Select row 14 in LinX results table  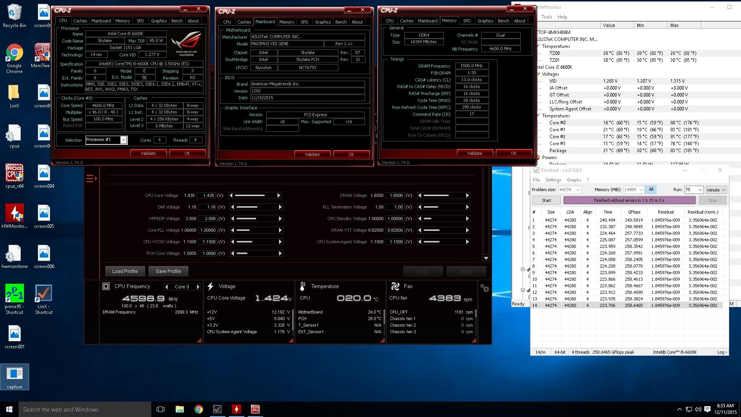pos(626,305)
